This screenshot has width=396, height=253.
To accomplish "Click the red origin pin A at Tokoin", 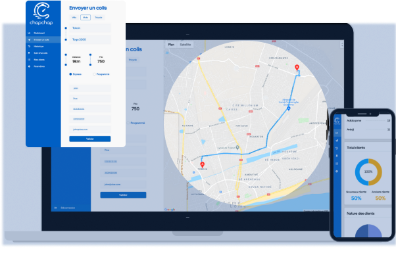I will [203, 165].
